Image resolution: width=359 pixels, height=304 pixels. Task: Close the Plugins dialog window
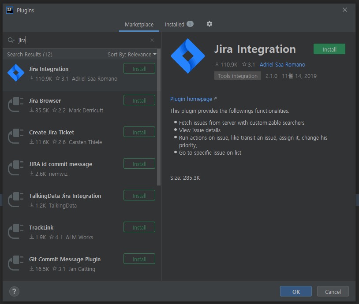coord(345,10)
